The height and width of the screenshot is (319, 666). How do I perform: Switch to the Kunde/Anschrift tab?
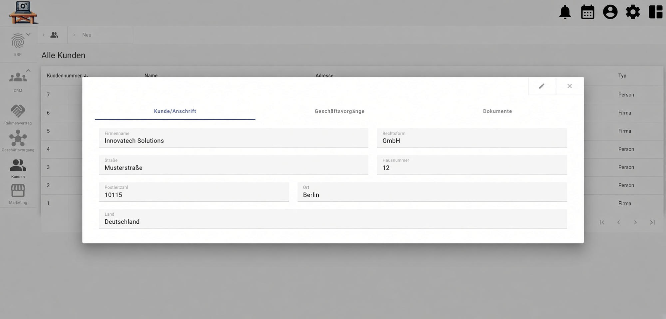coord(175,111)
